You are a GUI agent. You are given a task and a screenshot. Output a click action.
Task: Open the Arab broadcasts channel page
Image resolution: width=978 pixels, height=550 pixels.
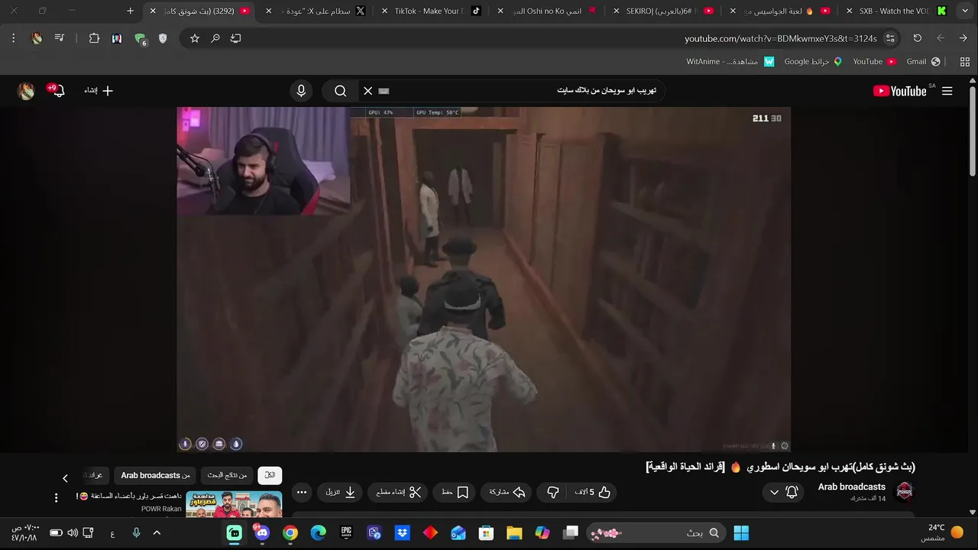point(851,487)
